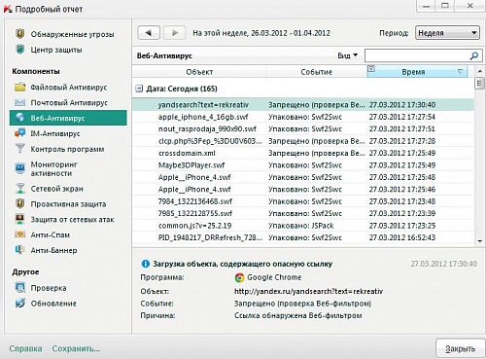Open IM-Антивирус chat icon

(x=20, y=133)
